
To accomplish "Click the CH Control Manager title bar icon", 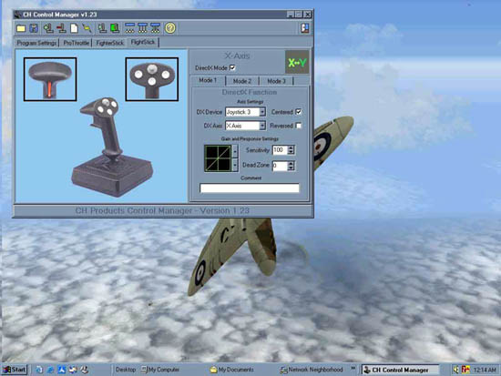I will tap(18, 15).
